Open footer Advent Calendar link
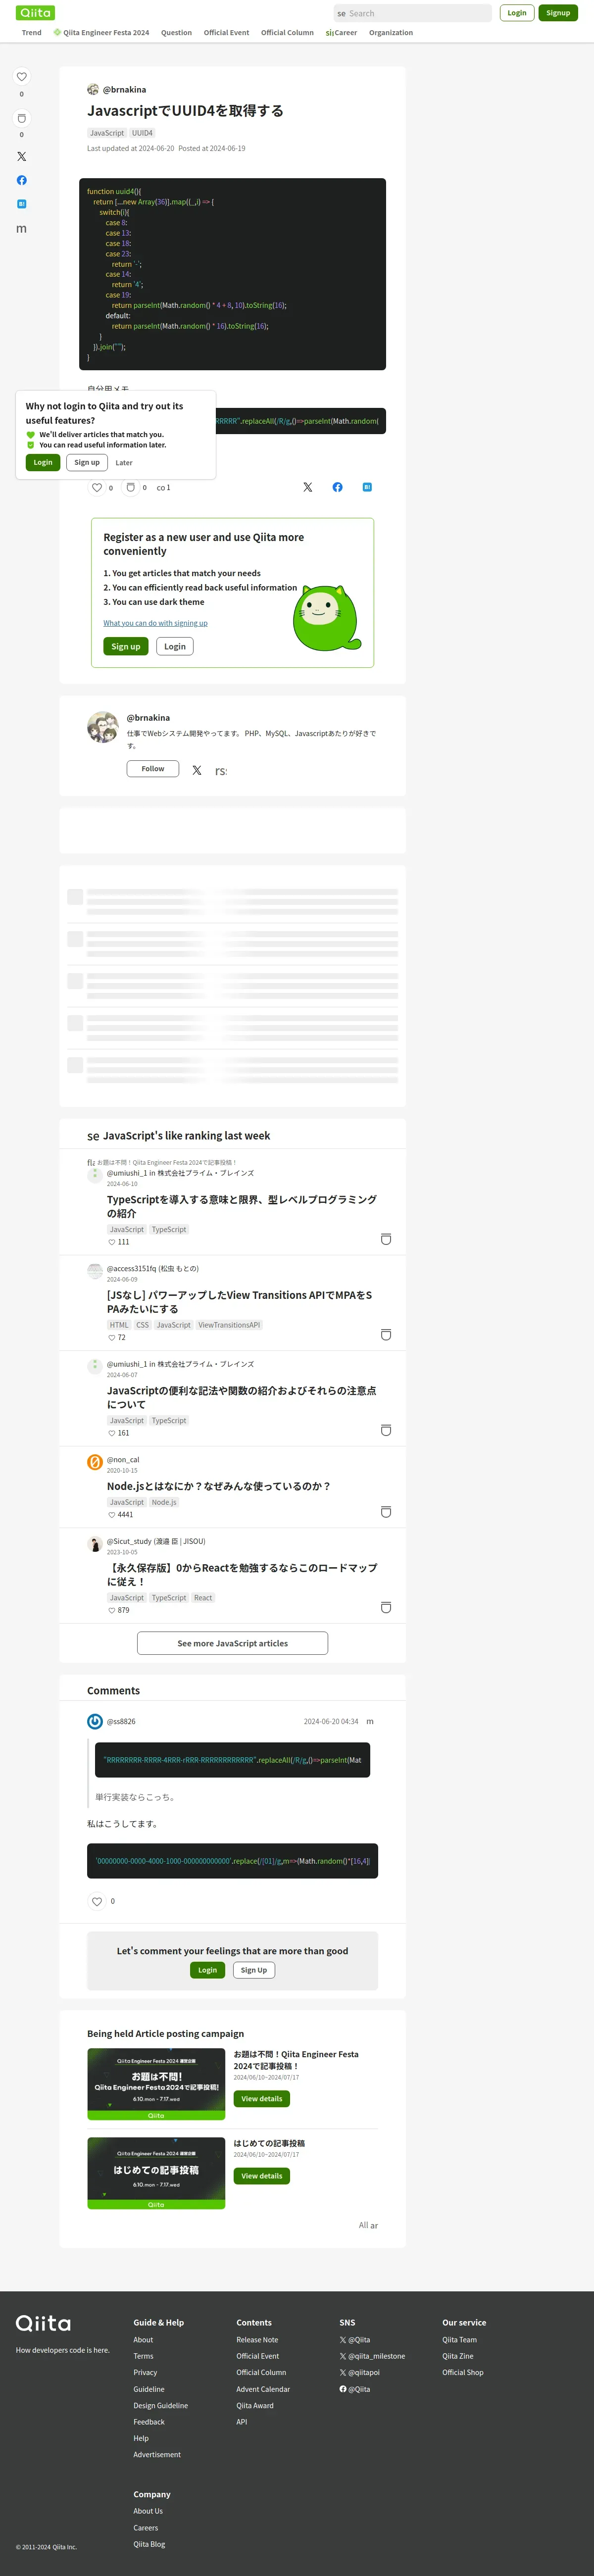 click(263, 2389)
